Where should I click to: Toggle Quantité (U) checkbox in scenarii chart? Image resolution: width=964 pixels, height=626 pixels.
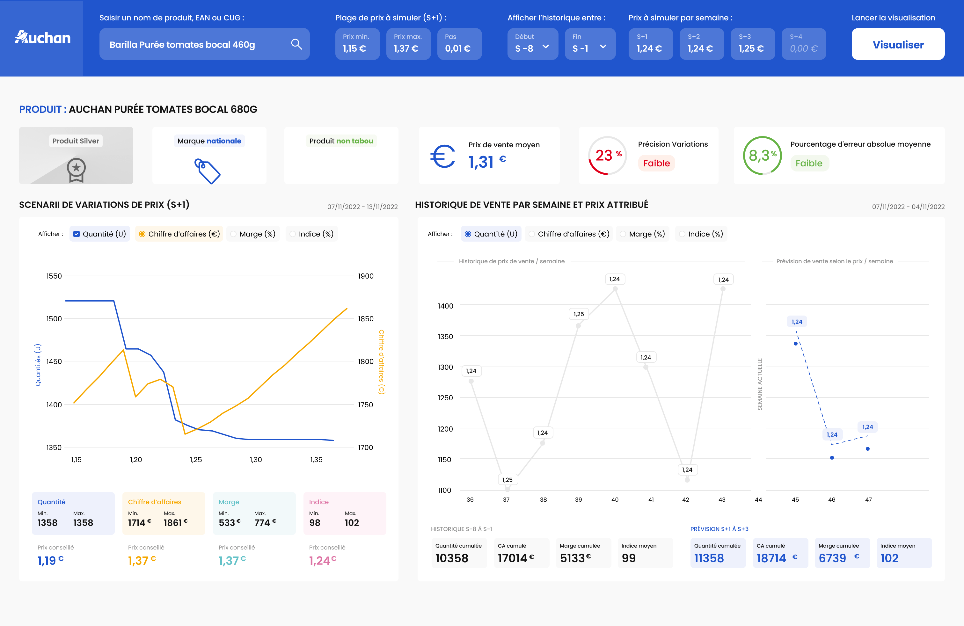[x=76, y=234]
